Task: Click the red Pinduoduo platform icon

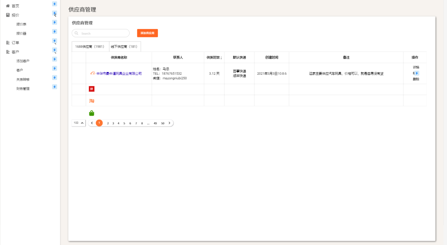Action: pyautogui.click(x=91, y=89)
